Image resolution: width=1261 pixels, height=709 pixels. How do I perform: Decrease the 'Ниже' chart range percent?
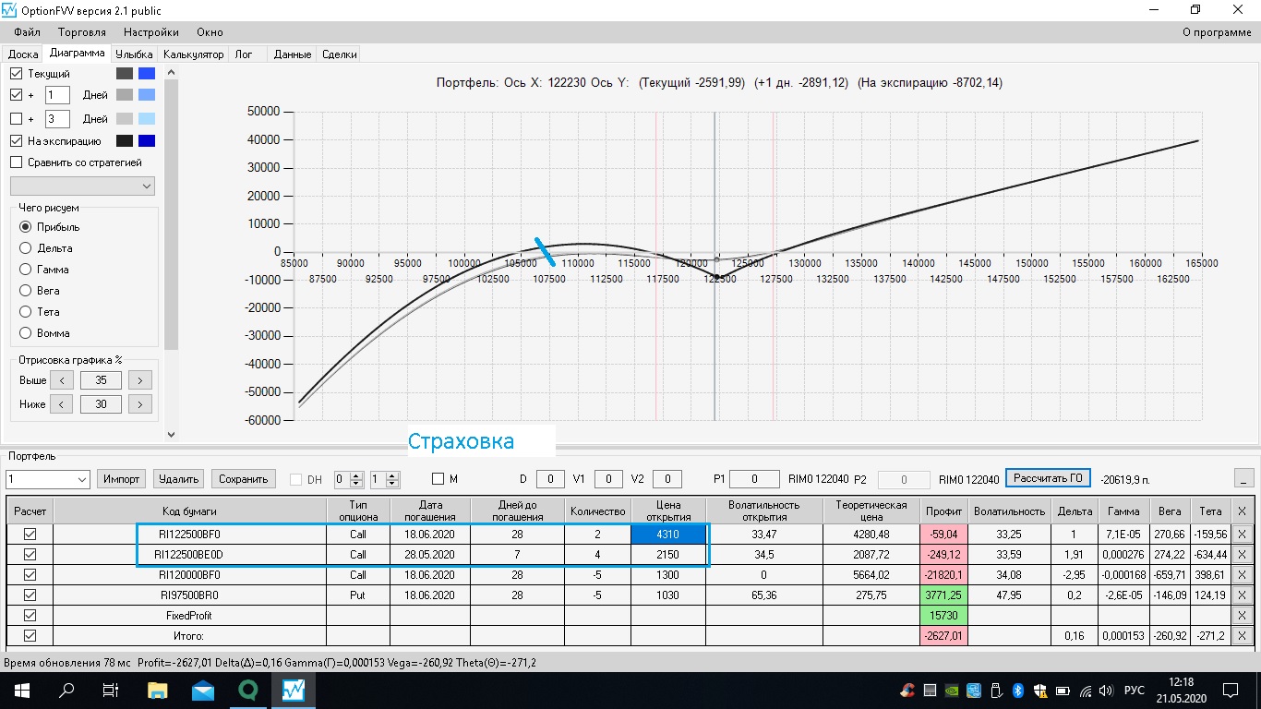point(61,404)
